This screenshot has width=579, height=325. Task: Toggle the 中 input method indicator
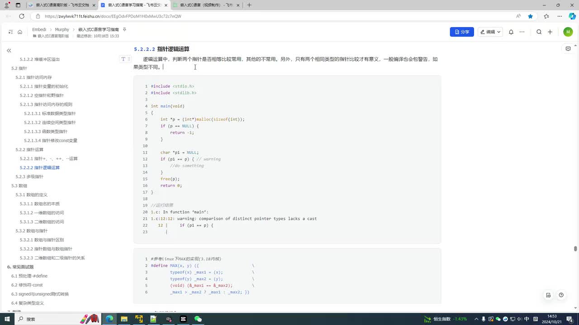click(527, 319)
